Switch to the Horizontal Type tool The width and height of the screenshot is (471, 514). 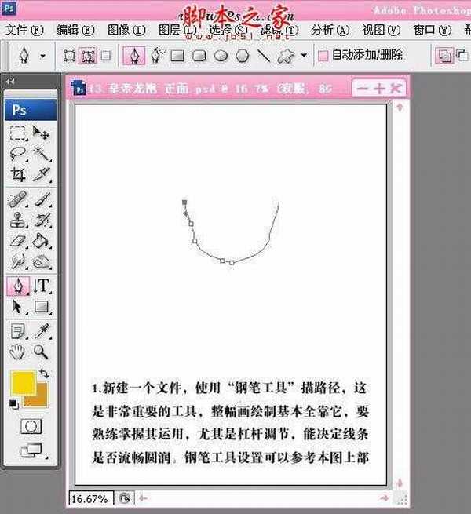(42, 286)
